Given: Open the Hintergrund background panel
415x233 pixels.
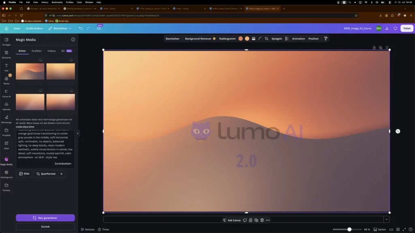Looking at the screenshot, I should point(6,174).
